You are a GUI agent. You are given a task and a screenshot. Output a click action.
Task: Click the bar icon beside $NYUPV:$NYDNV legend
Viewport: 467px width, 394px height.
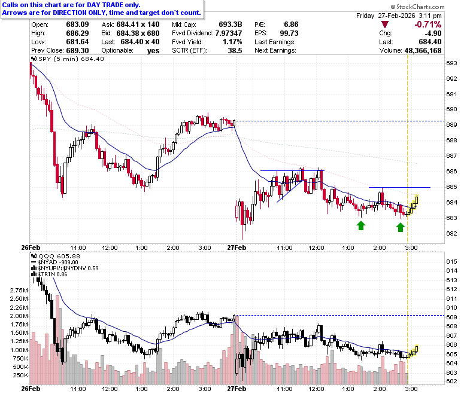pos(34,268)
